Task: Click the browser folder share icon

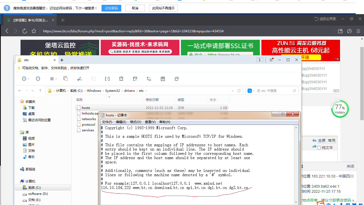Action: (340, 31)
